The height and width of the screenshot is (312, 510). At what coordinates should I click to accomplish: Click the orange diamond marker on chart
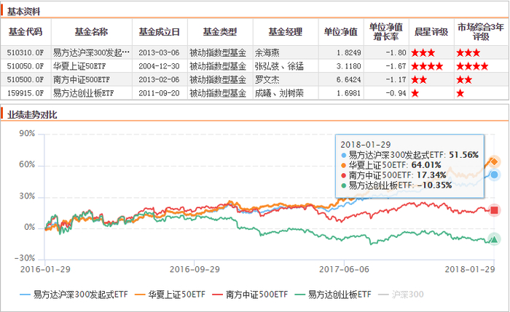(x=494, y=161)
